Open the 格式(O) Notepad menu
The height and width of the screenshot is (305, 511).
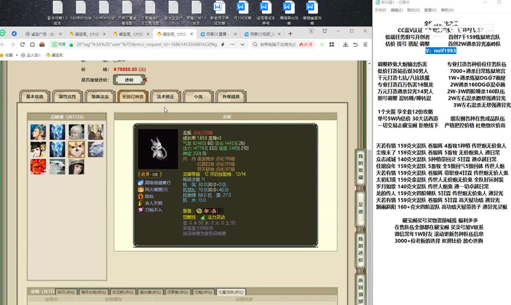click(413, 10)
